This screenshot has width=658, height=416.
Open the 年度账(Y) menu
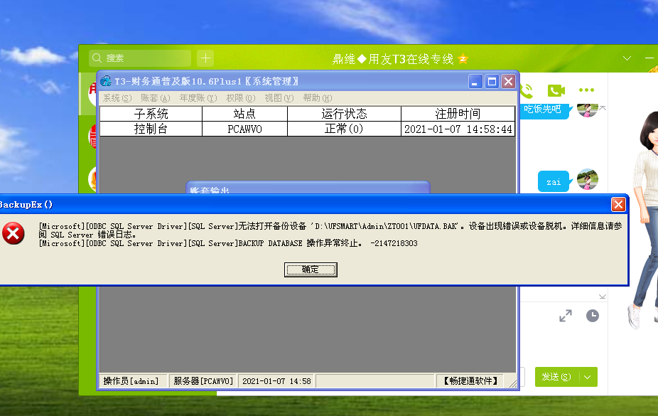tap(198, 98)
